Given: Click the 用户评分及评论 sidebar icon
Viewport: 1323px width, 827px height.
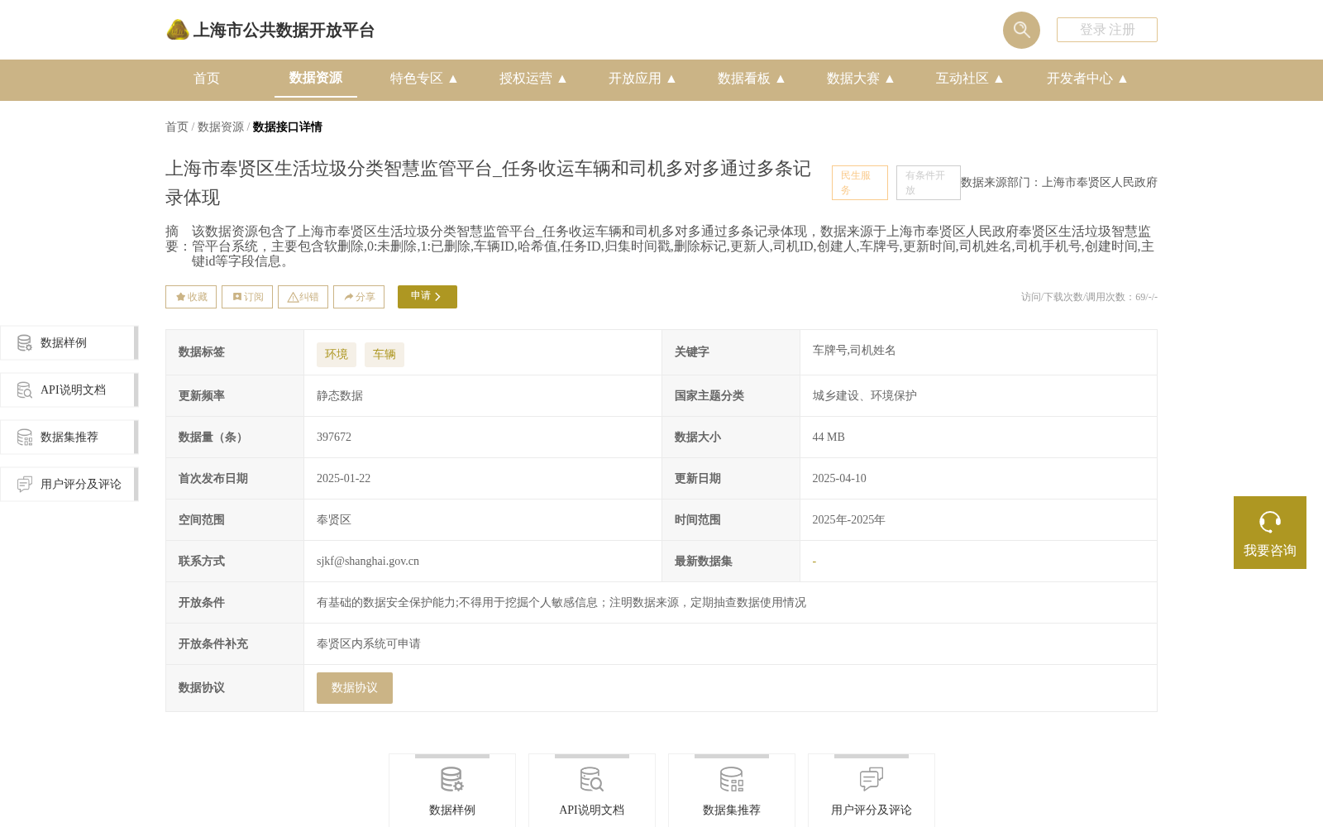Looking at the screenshot, I should point(25,484).
